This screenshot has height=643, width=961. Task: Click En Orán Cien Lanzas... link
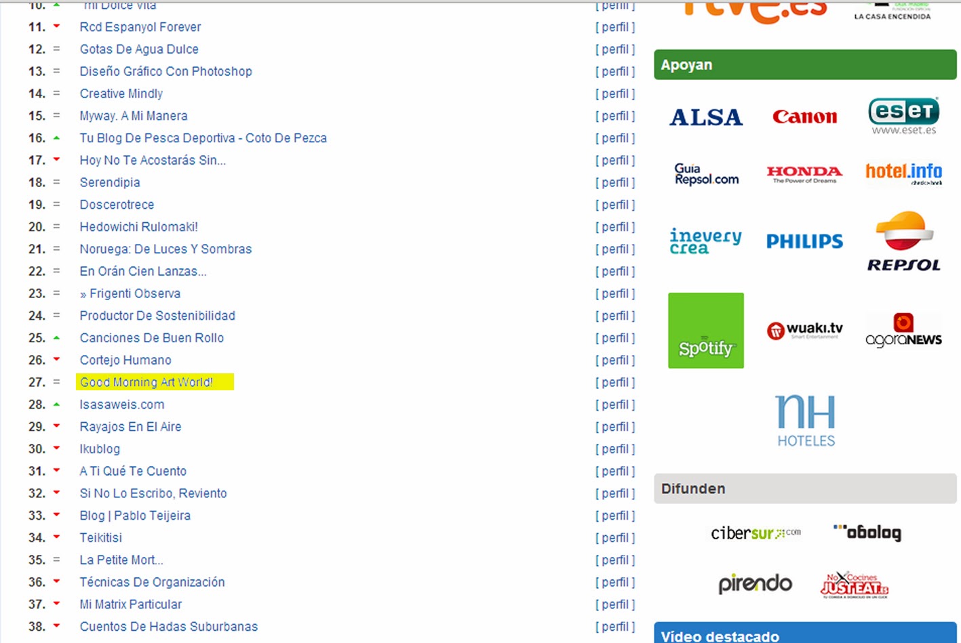(x=143, y=271)
